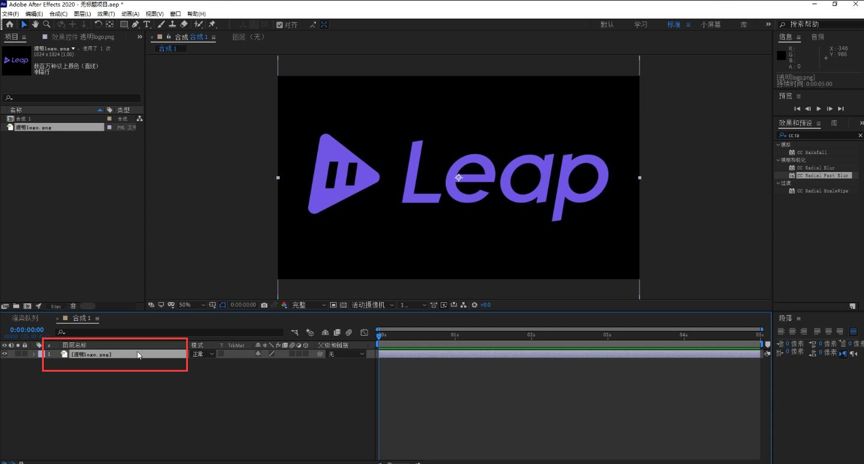This screenshot has width=864, height=464.
Task: Open the 正常 blend mode dropdown
Action: [202, 354]
